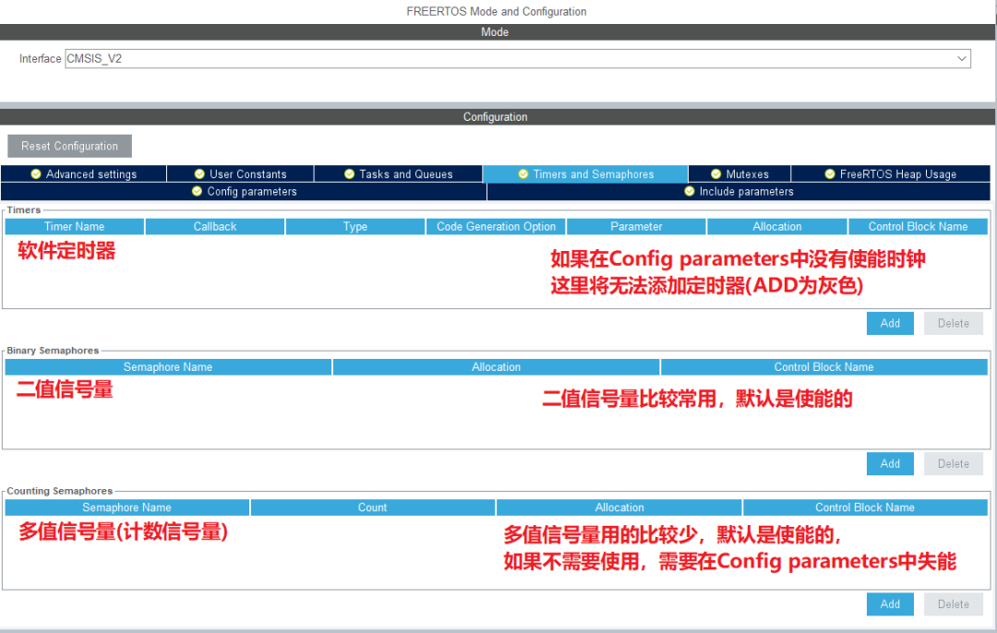Open the FreeRTOS Heap Usage tab
The width and height of the screenshot is (997, 633).
pos(891,174)
